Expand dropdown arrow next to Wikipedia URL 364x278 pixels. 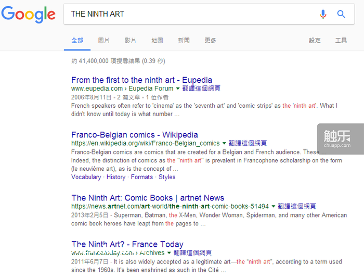click(x=225, y=144)
